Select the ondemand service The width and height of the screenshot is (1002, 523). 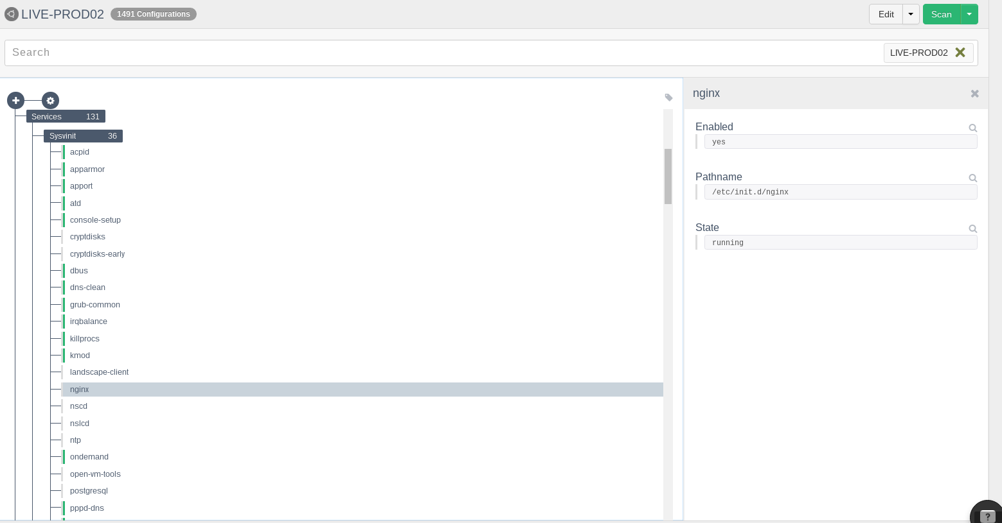pyautogui.click(x=89, y=457)
